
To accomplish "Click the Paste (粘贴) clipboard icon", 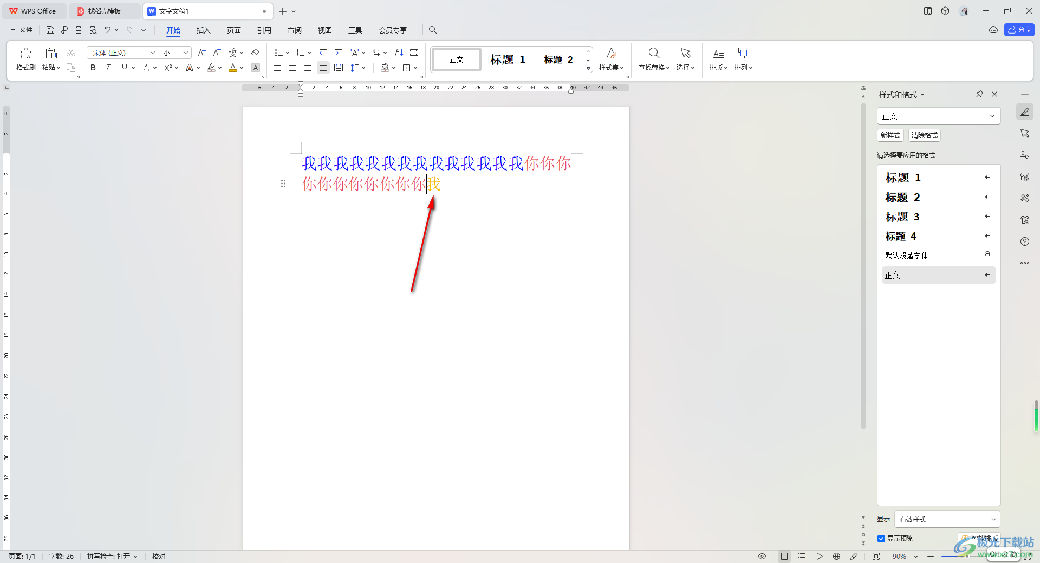I will click(x=51, y=53).
